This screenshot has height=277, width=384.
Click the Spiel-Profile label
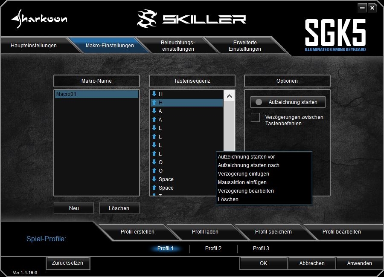(46, 239)
